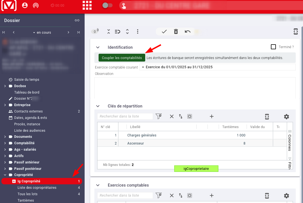Open Tableau de bord

27,92
